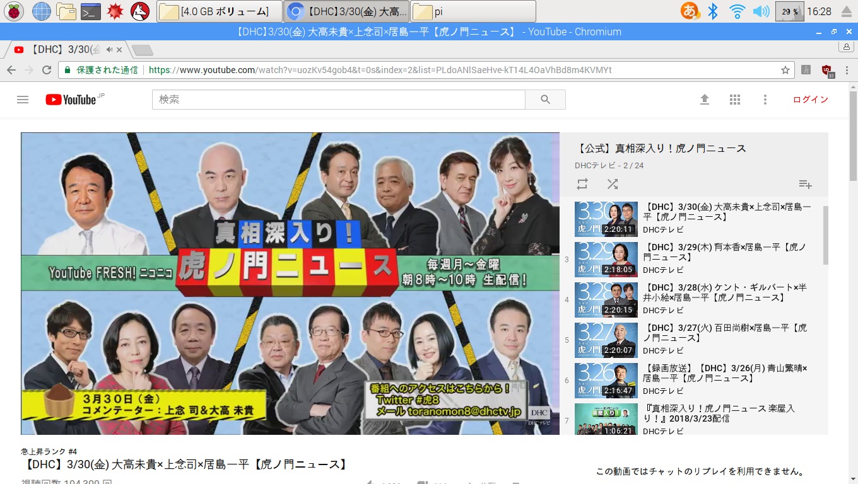
Task: Open the file manager from the taskbar
Action: (66, 11)
